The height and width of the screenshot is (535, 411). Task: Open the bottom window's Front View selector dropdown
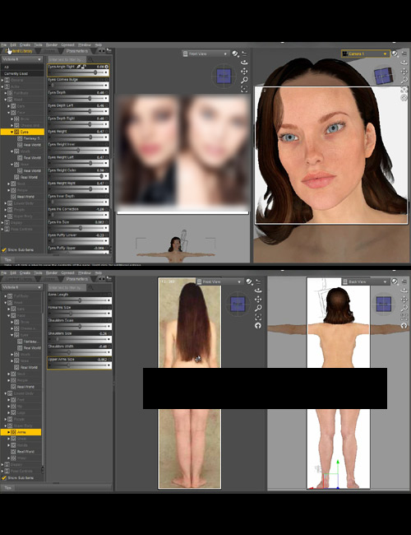(x=219, y=281)
